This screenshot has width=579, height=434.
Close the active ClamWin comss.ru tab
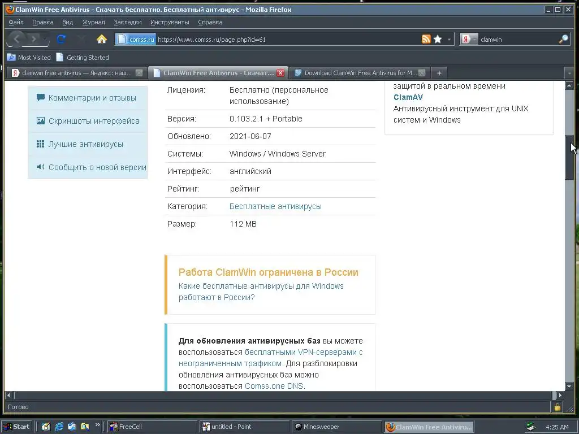[x=280, y=73]
